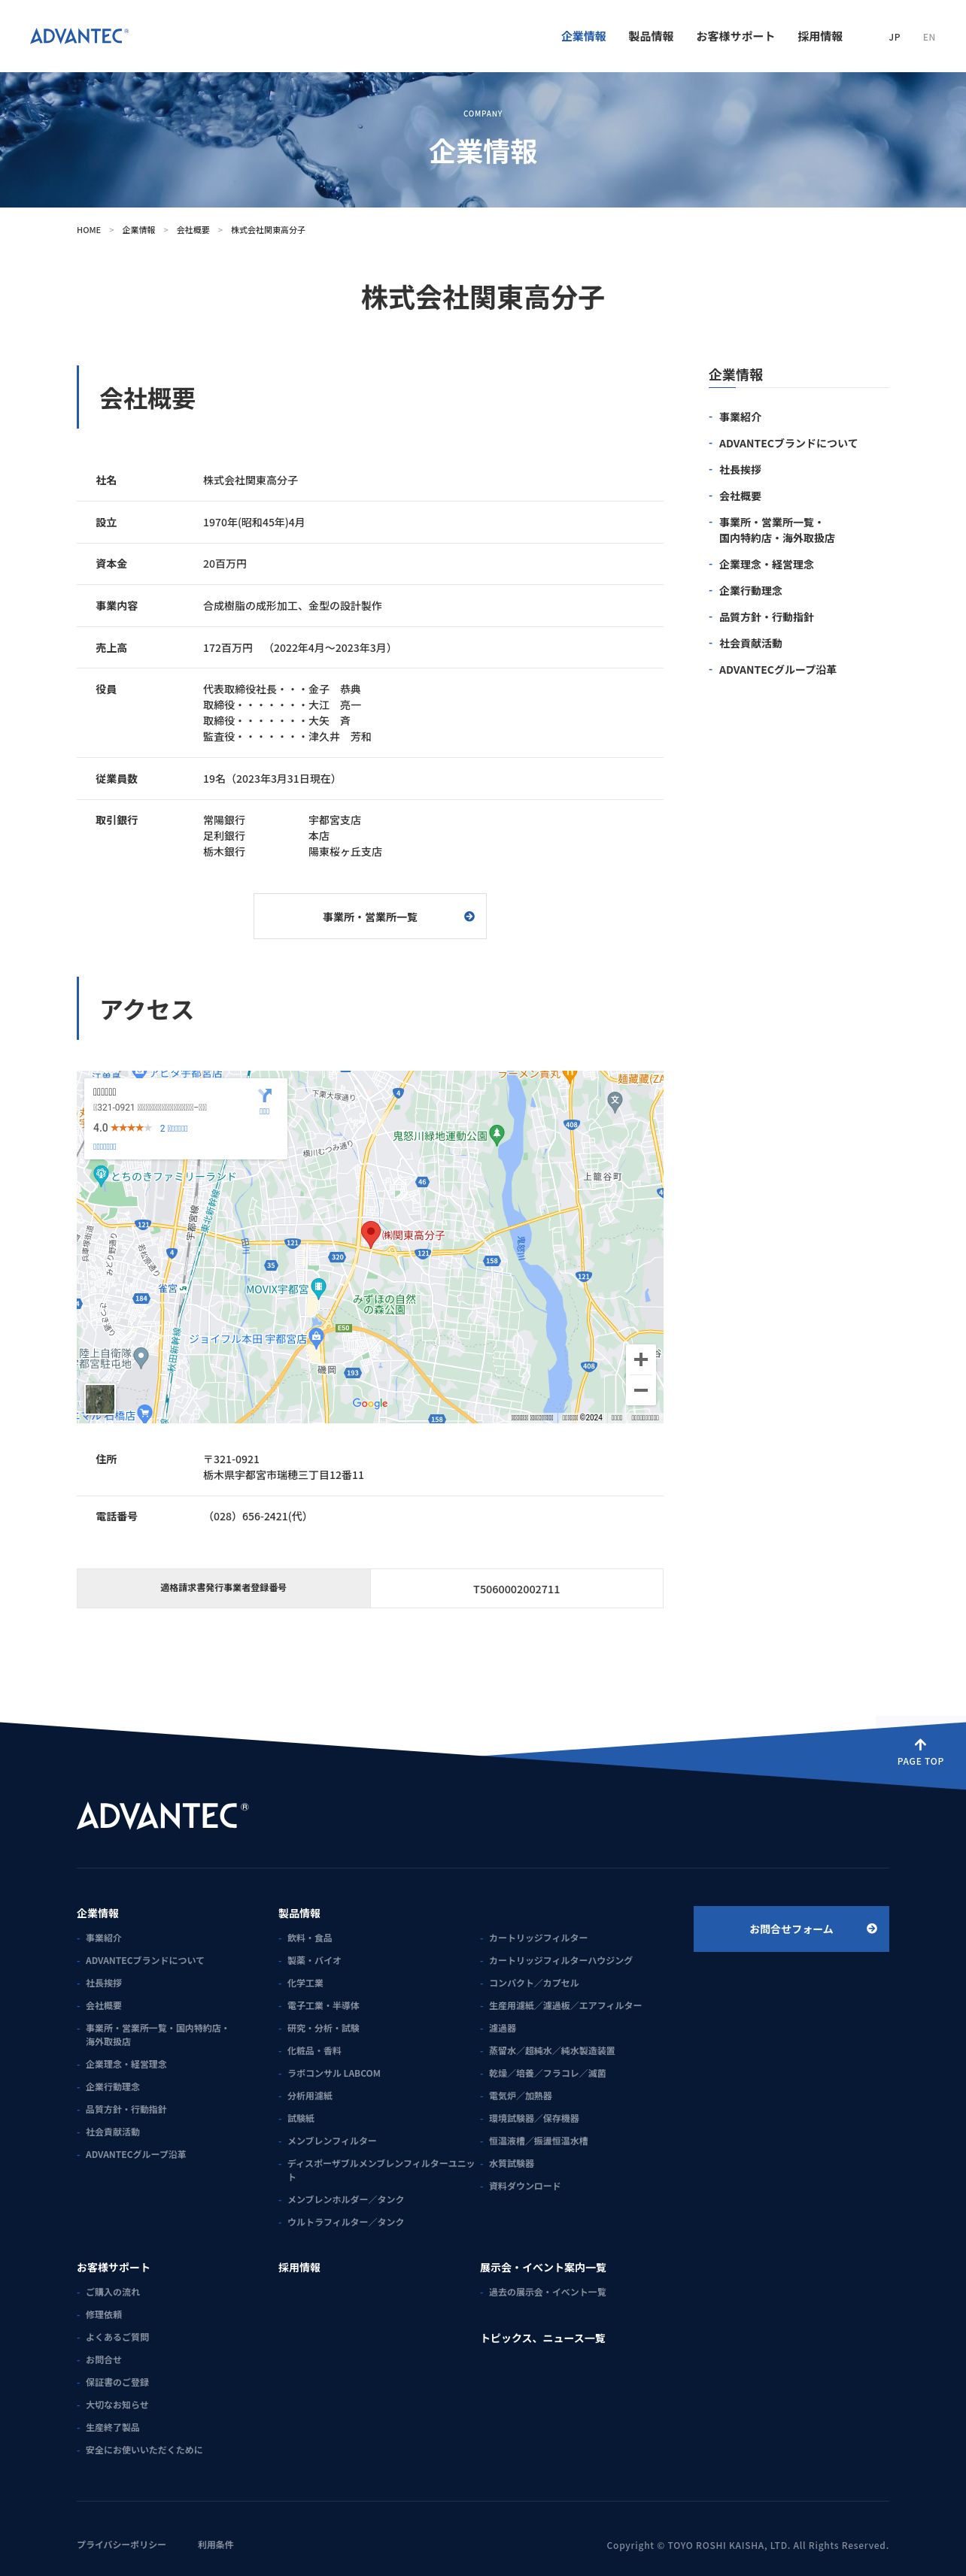Open footer link 過去の展示会・イベント一覧
Screen dimensions: 966x2576
(548, 2292)
